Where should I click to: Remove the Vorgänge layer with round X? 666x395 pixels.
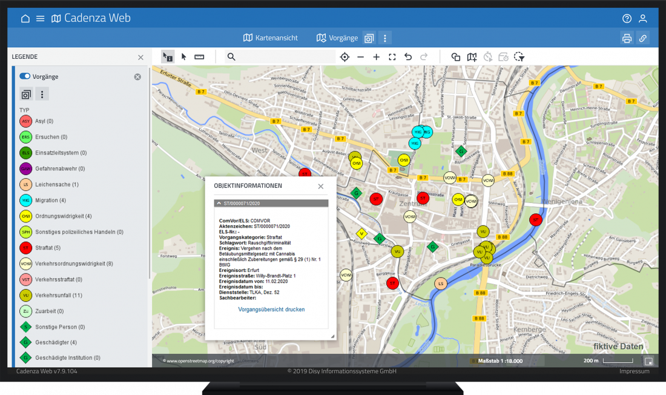click(x=137, y=77)
